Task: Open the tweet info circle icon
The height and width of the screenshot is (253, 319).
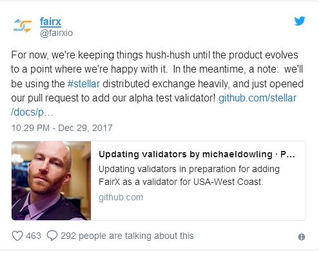Action: [302, 237]
